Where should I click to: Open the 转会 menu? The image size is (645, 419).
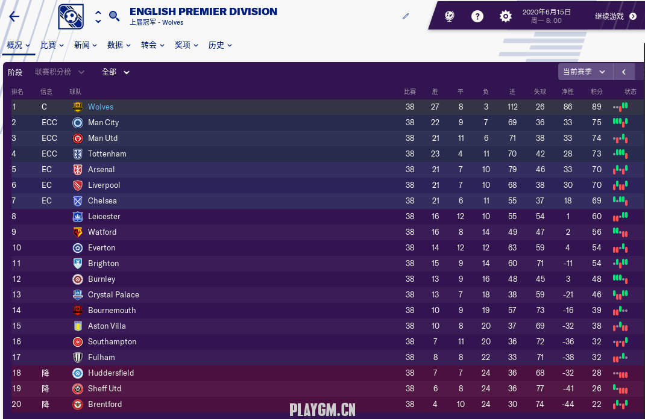coord(153,45)
